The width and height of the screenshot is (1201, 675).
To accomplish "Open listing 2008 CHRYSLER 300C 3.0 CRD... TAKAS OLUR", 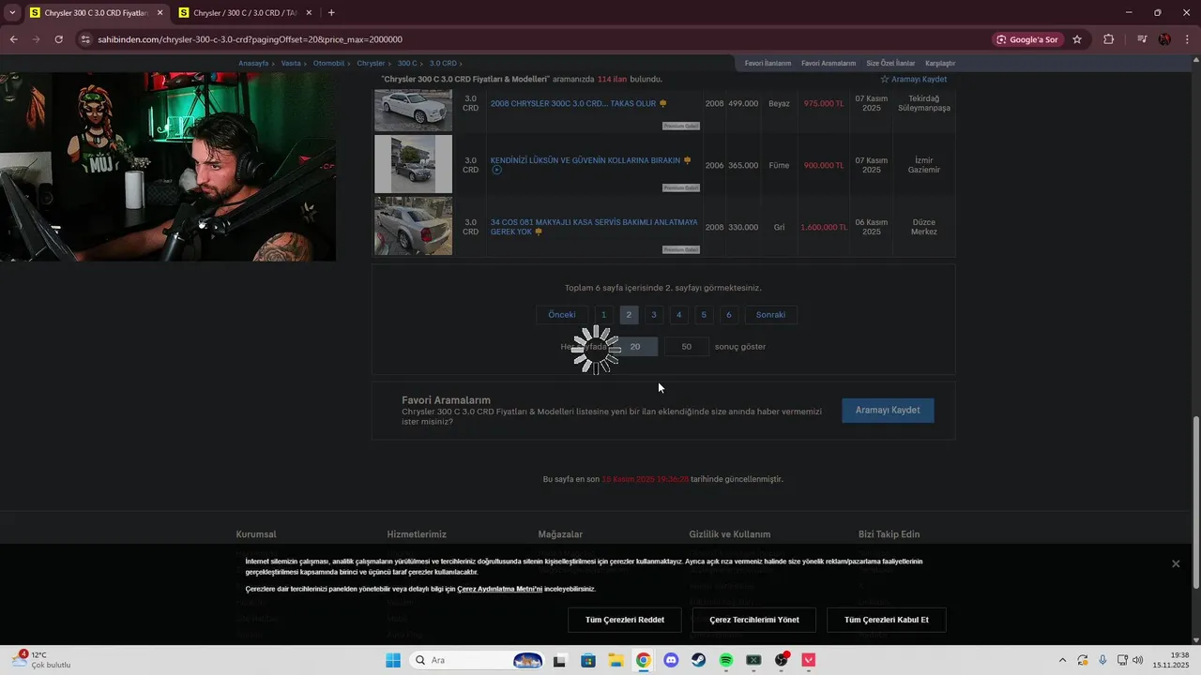I will (573, 104).
